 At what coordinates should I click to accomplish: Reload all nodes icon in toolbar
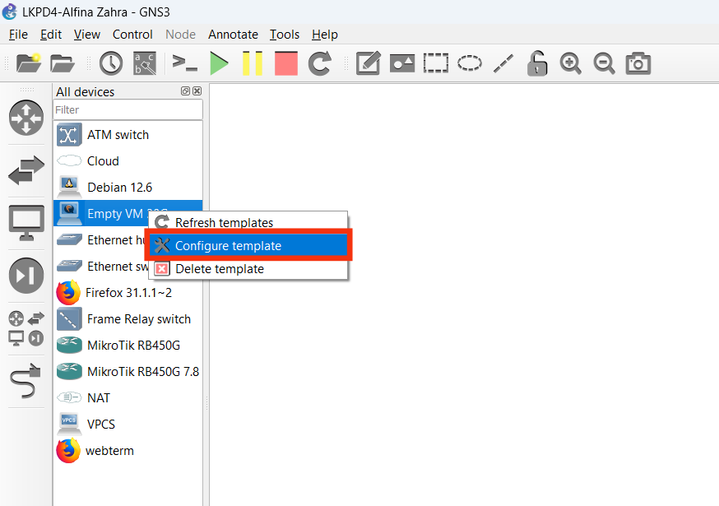pos(320,63)
